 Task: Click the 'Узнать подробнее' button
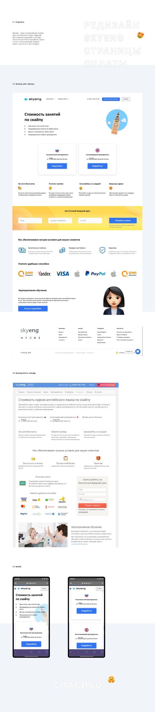click(x=33, y=308)
